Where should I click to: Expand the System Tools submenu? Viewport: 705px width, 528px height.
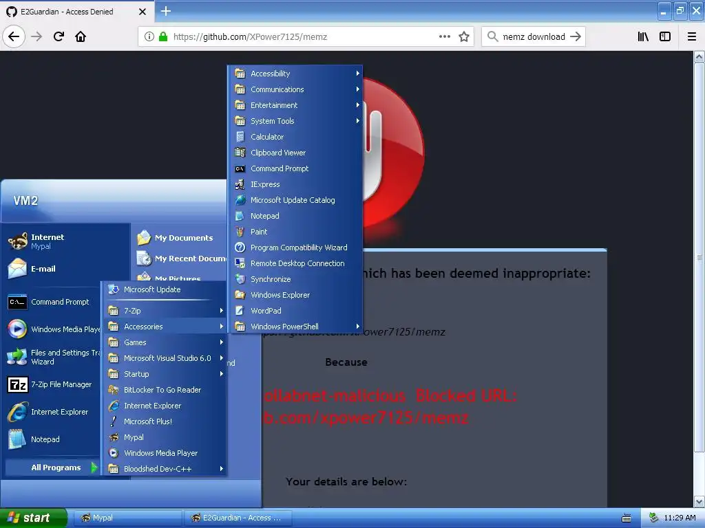[295, 121]
